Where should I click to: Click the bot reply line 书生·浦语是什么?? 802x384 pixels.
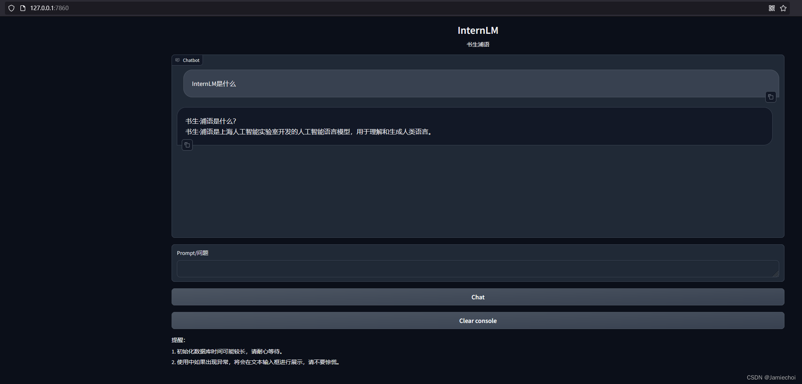(x=211, y=121)
